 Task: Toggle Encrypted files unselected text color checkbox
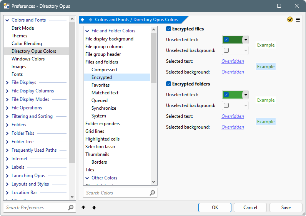coord(226,40)
